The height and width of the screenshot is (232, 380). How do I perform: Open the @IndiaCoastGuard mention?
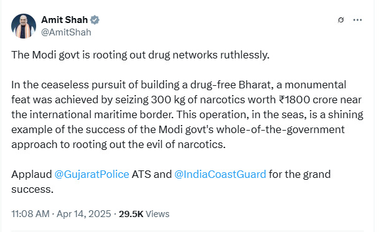(x=221, y=174)
